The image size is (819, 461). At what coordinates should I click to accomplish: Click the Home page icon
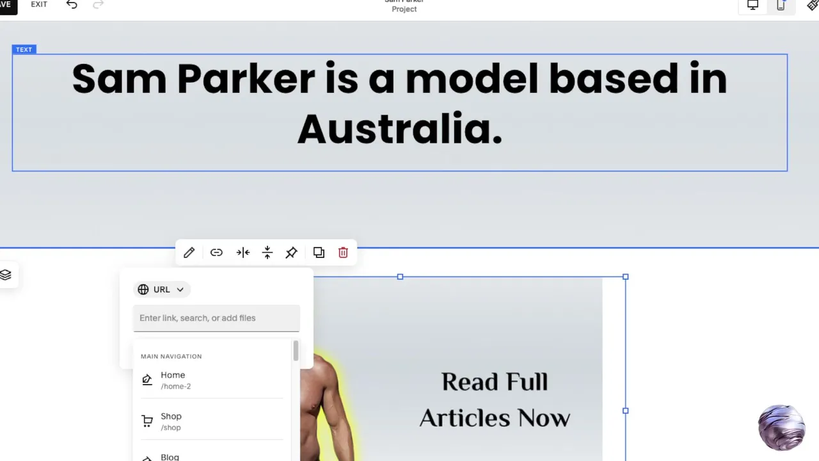(147, 380)
